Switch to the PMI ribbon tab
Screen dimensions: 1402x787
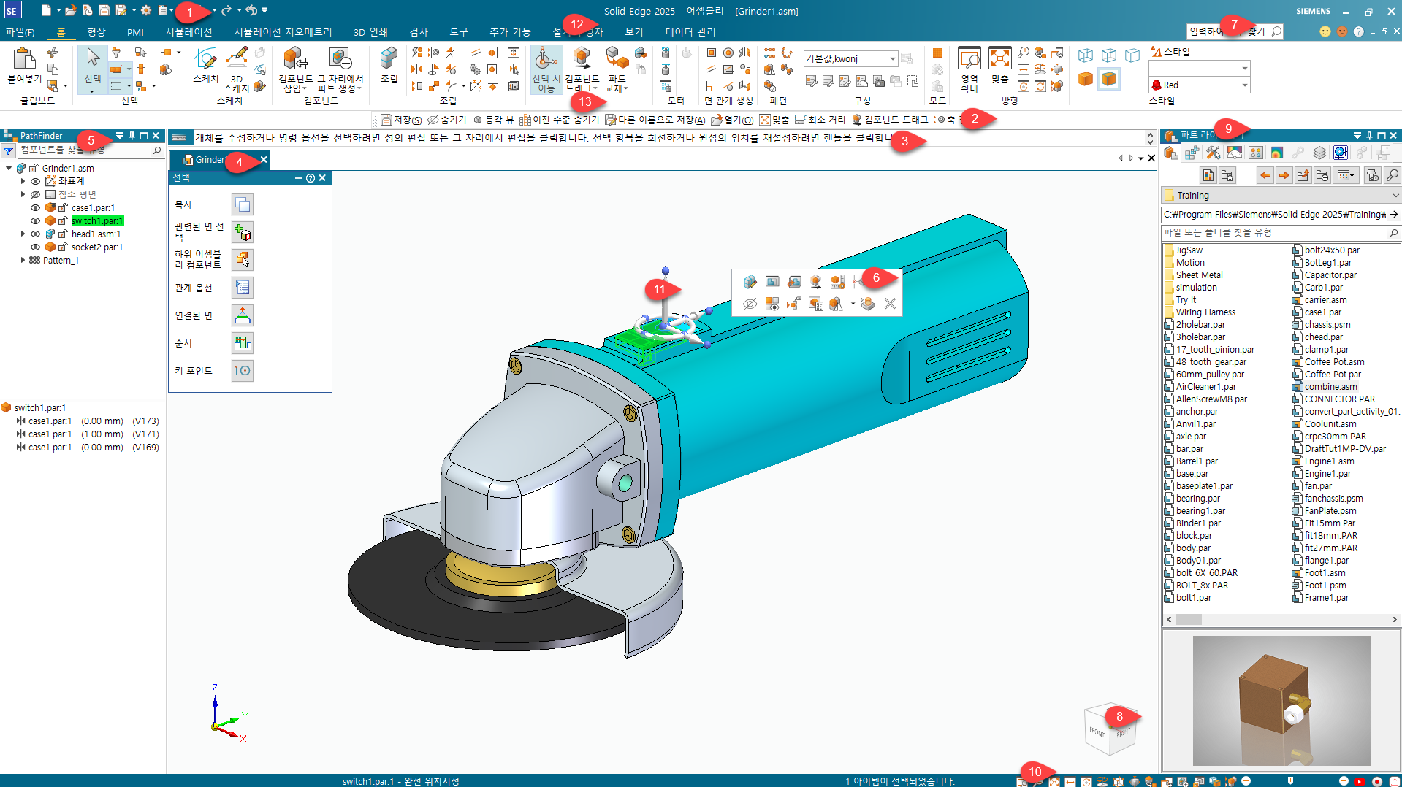point(135,32)
